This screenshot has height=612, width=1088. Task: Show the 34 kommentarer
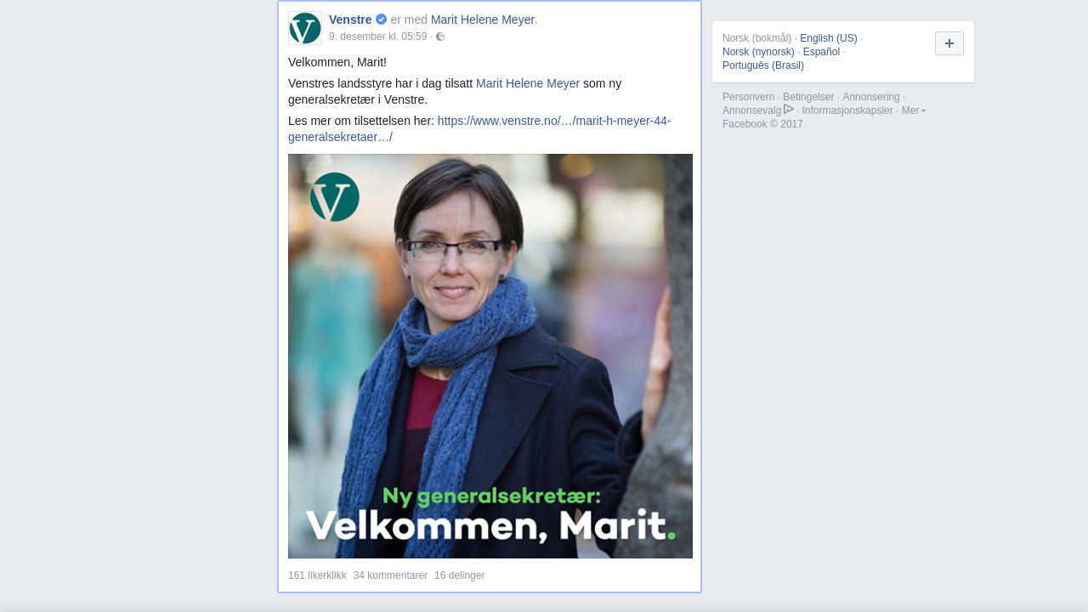390,575
